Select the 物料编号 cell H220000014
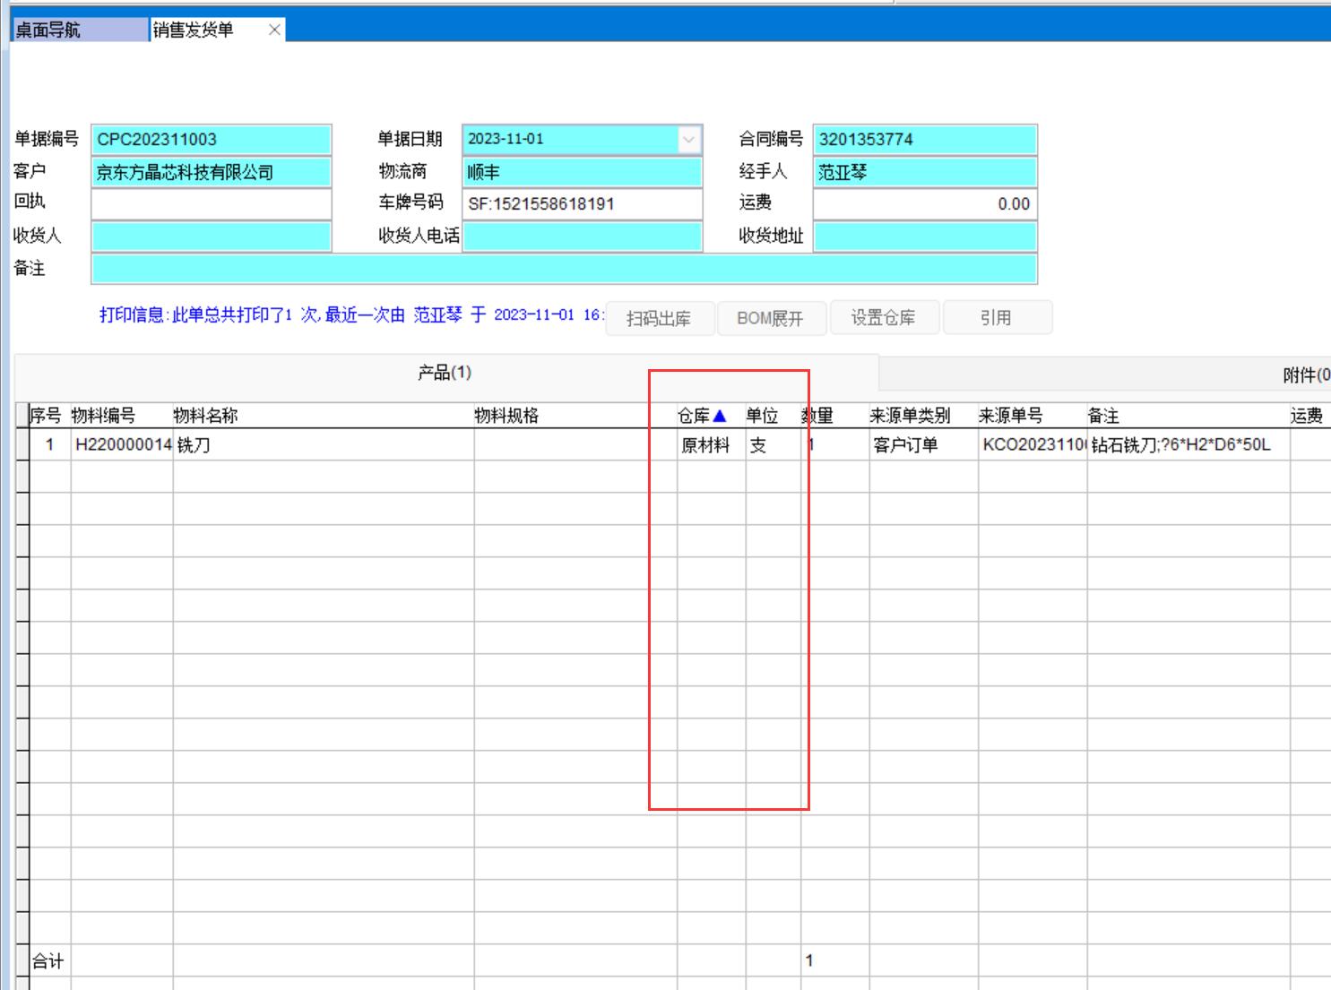This screenshot has height=990, width=1331. [x=123, y=445]
